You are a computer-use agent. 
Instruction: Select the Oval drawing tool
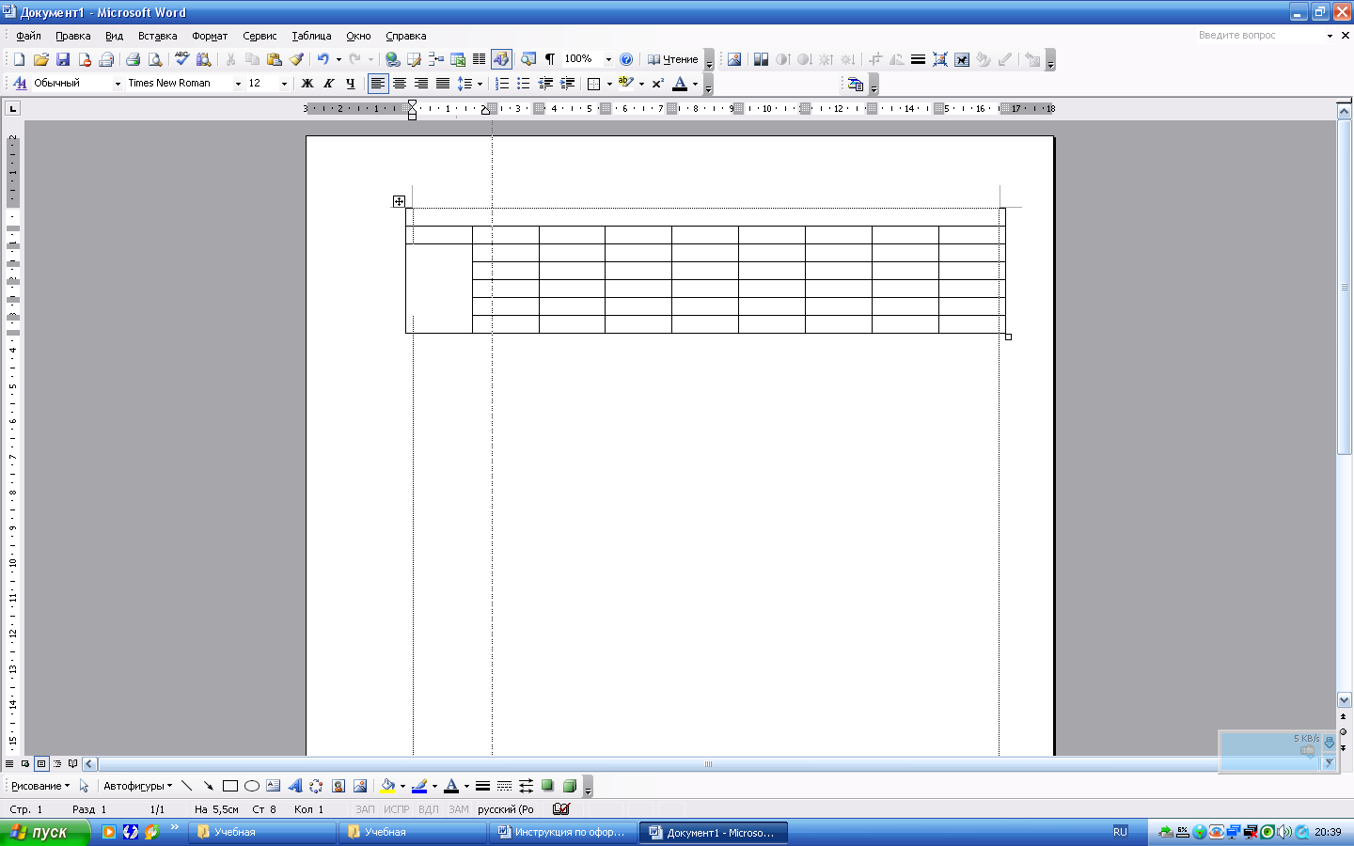251,786
